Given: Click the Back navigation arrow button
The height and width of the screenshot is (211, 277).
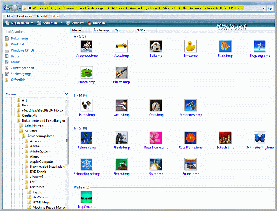Looking at the screenshot, I should pyautogui.click(x=7, y=8).
